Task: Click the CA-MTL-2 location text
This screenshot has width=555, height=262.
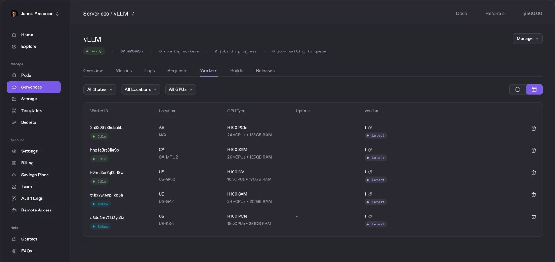Action: (x=168, y=157)
